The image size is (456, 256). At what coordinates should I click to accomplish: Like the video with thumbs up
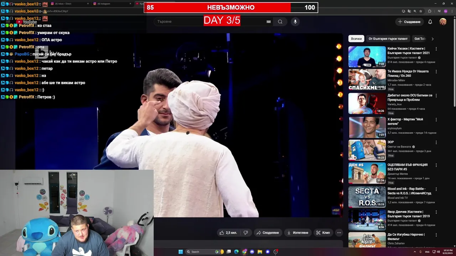coord(228,233)
